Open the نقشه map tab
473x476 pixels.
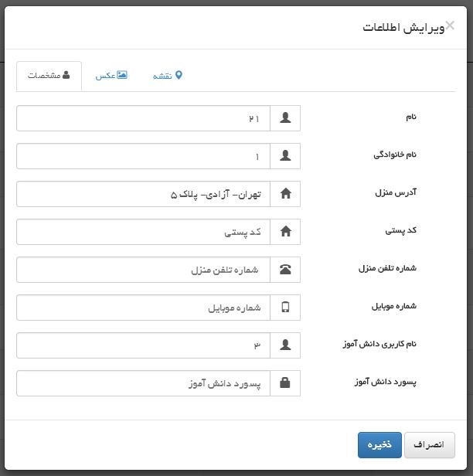(x=168, y=76)
